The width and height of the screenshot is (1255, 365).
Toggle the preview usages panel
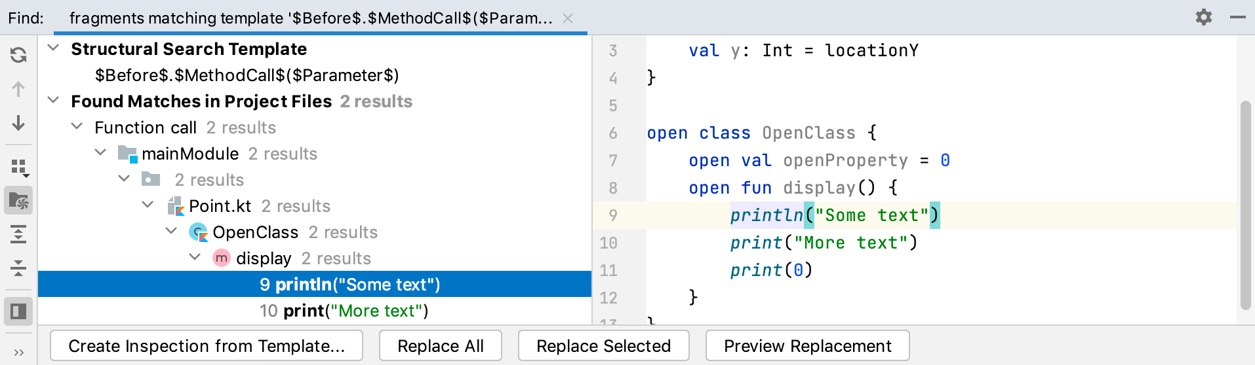click(x=18, y=311)
